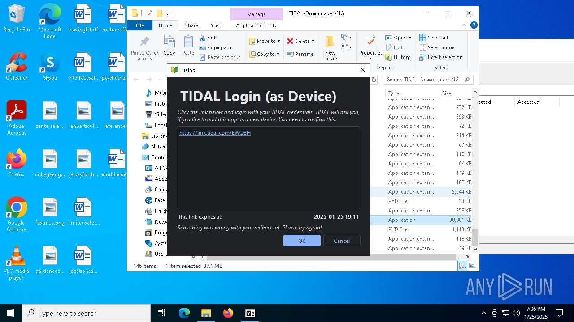Cancel the TIDAL login dialog
Image resolution: width=574 pixels, height=322 pixels.
coord(342,241)
